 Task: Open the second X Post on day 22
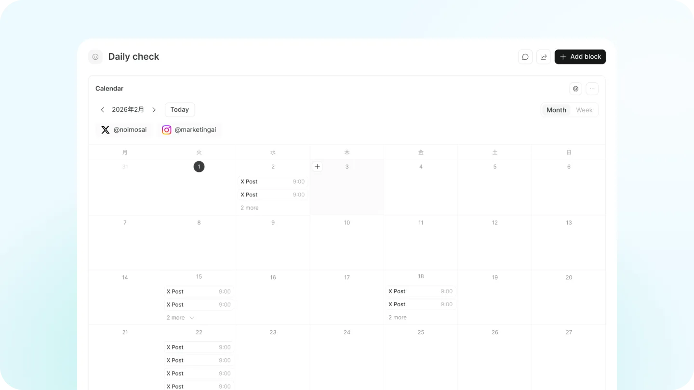(x=199, y=360)
